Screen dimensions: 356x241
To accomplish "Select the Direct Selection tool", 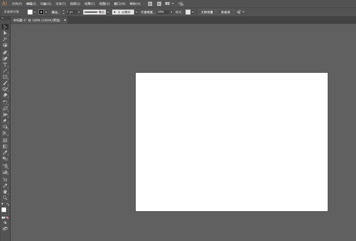I will (5, 33).
